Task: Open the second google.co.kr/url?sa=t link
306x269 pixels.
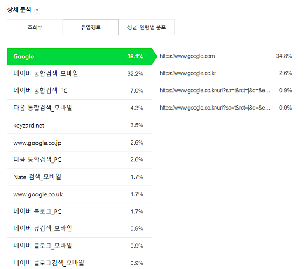Action: [215, 108]
